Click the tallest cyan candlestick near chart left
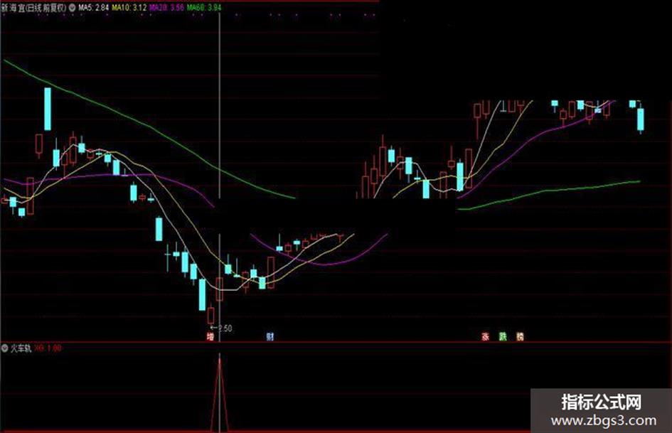This screenshot has height=433, width=672. point(48,109)
